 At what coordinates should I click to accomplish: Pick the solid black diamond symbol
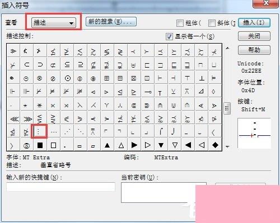215,145
